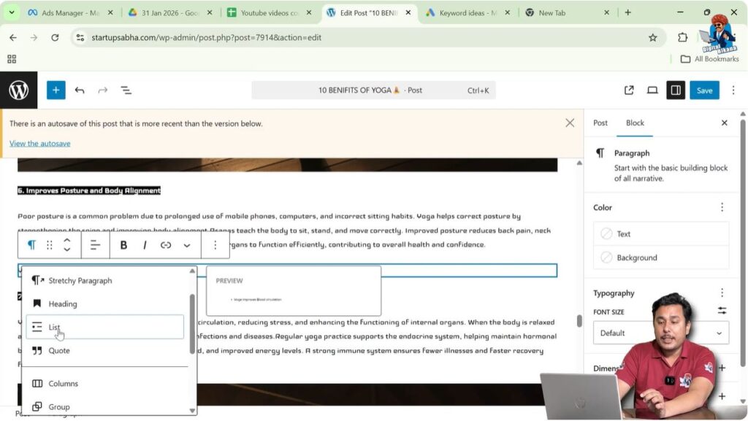Open the block transform chevron in the toolbar
This screenshot has height=421, width=748.
point(186,244)
